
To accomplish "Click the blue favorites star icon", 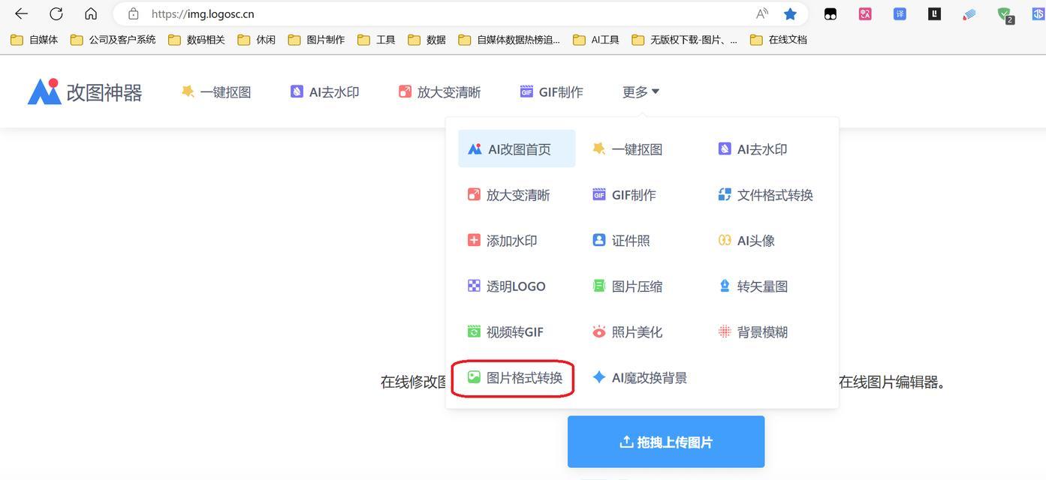I will pos(790,13).
